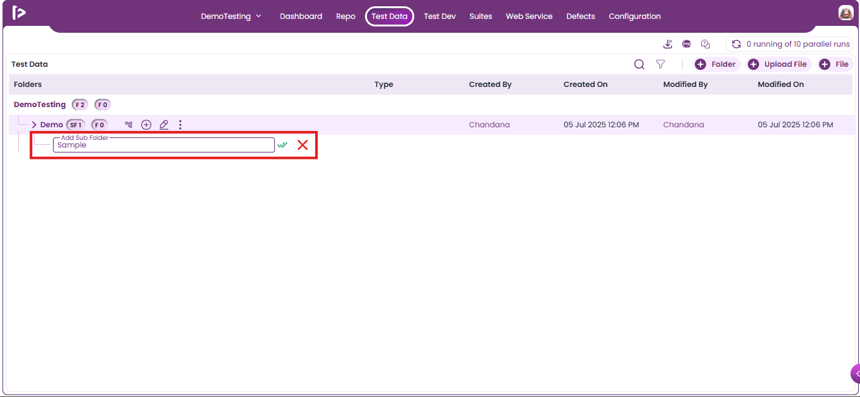The height and width of the screenshot is (397, 860).
Task: Click the F 2 badge beside DemoTesting
Action: 80,105
